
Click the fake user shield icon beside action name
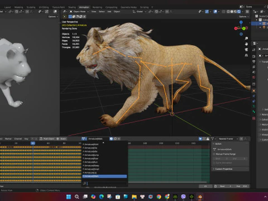click(111, 138)
